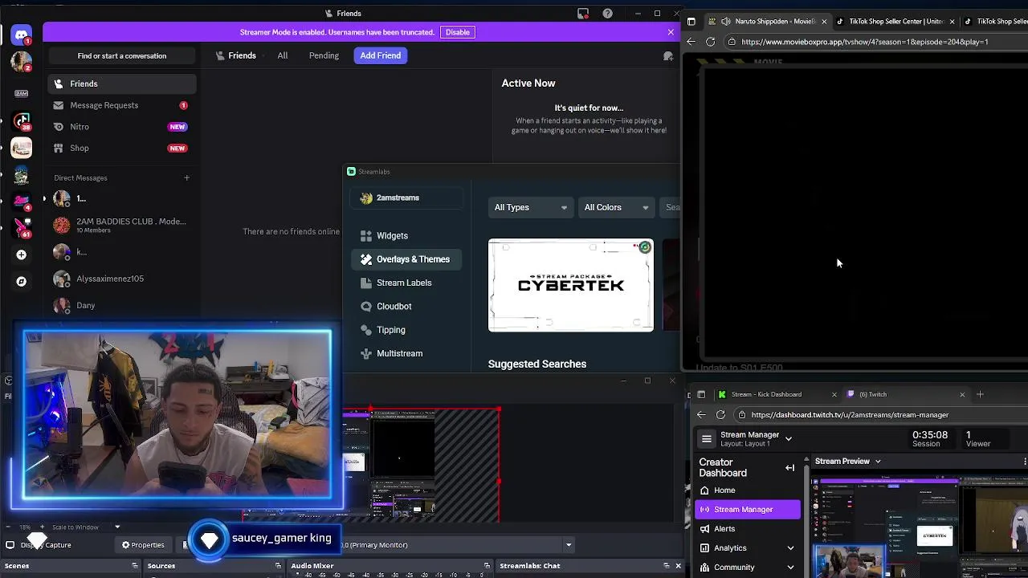Image resolution: width=1028 pixels, height=578 pixels.
Task: Close the Streamer Mode banner
Action: coord(671,32)
